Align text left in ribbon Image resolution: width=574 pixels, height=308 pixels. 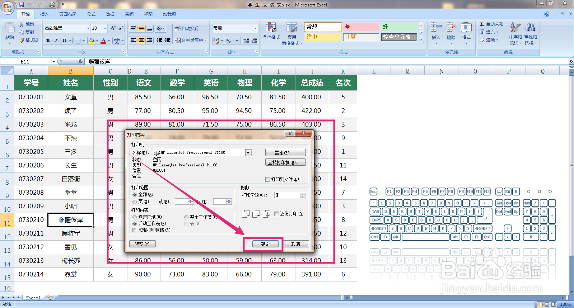[x=133, y=41]
